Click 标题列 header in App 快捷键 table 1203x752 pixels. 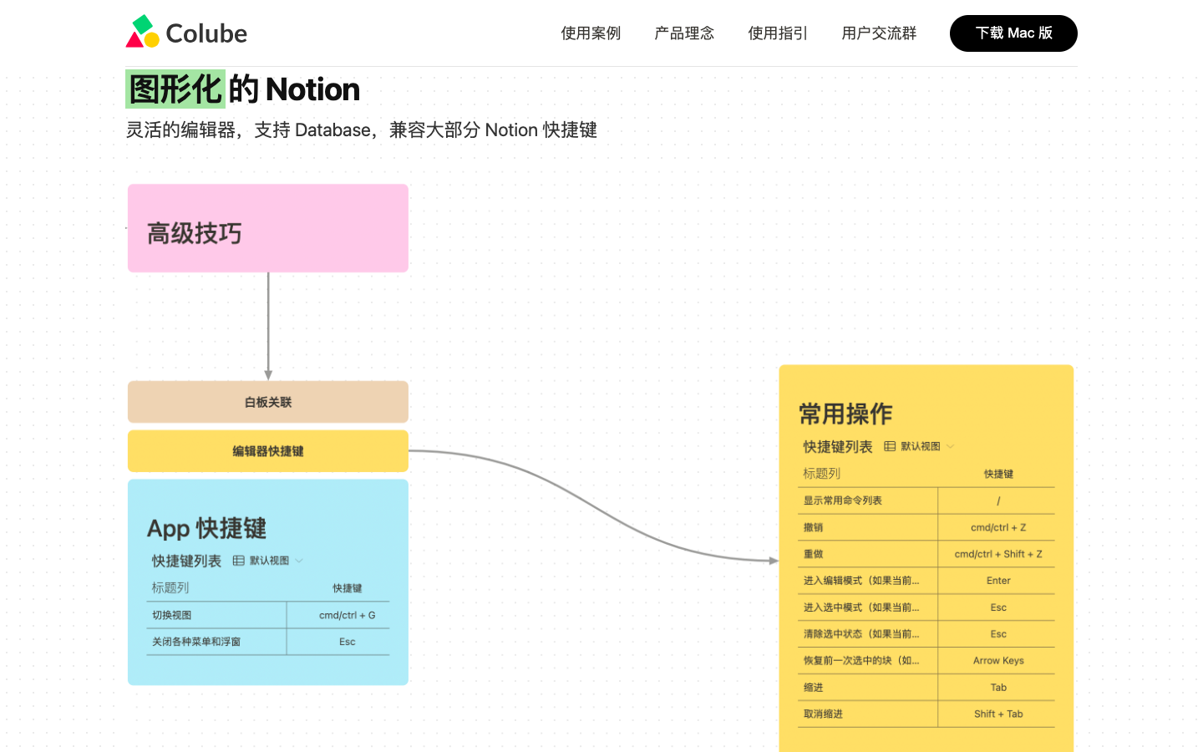[170, 588]
